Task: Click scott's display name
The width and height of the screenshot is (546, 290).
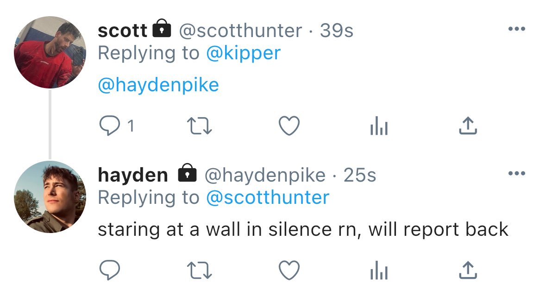Action: tap(123, 31)
